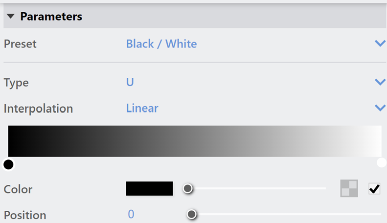Open the Type dropdown arrow
387x223 pixels.
click(x=380, y=82)
